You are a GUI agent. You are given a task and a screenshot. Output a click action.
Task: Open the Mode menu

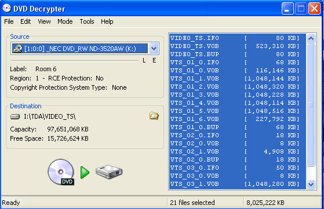point(65,21)
